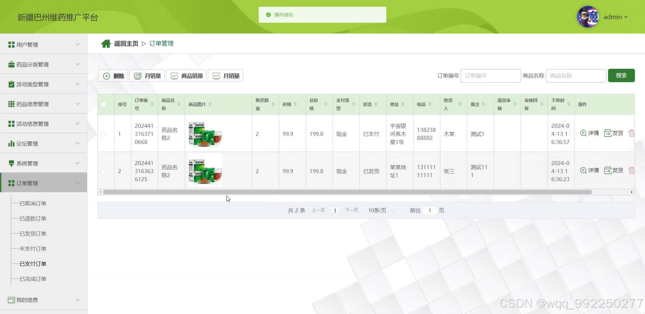The width and height of the screenshot is (645, 314).
Task: Click the 活动信息管理 icon in sidebar
Action: coord(11,124)
